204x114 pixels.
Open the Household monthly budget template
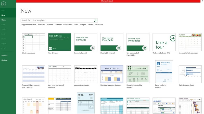click(x=138, y=74)
